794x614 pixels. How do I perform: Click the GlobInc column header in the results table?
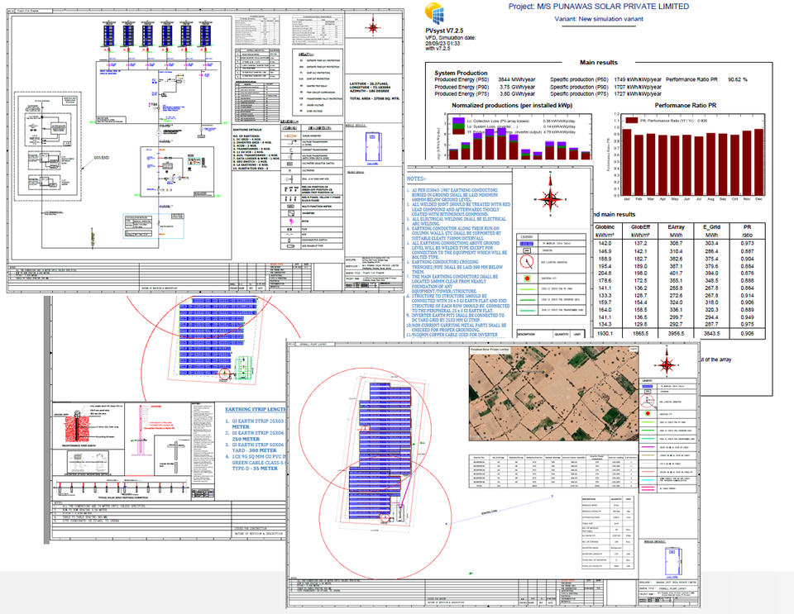coord(605,227)
